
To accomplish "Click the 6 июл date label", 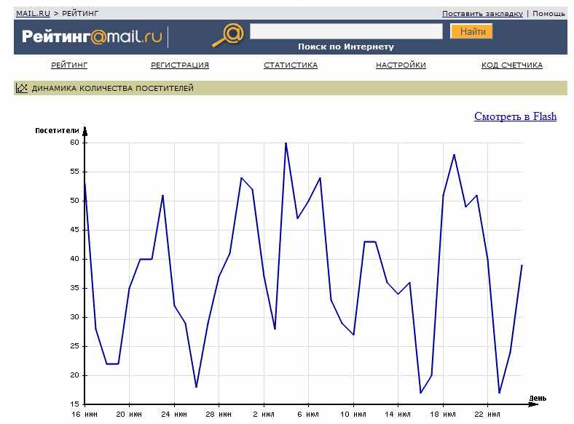I will click(x=308, y=414).
